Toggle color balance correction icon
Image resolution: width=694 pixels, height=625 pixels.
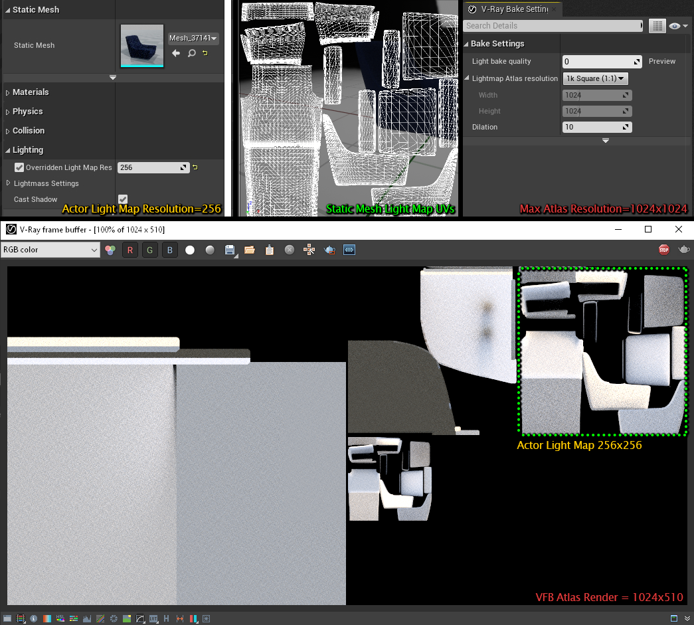[x=74, y=618]
